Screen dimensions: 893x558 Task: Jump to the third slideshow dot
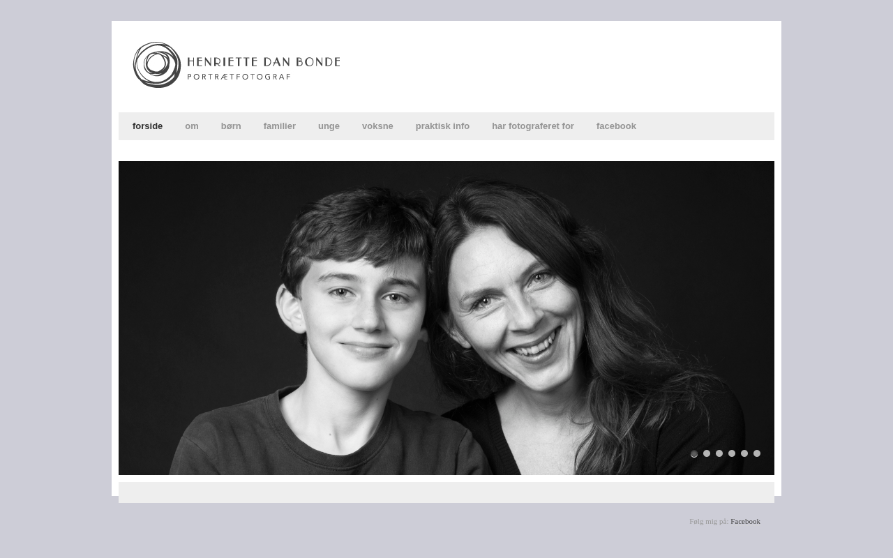pyautogui.click(x=719, y=453)
